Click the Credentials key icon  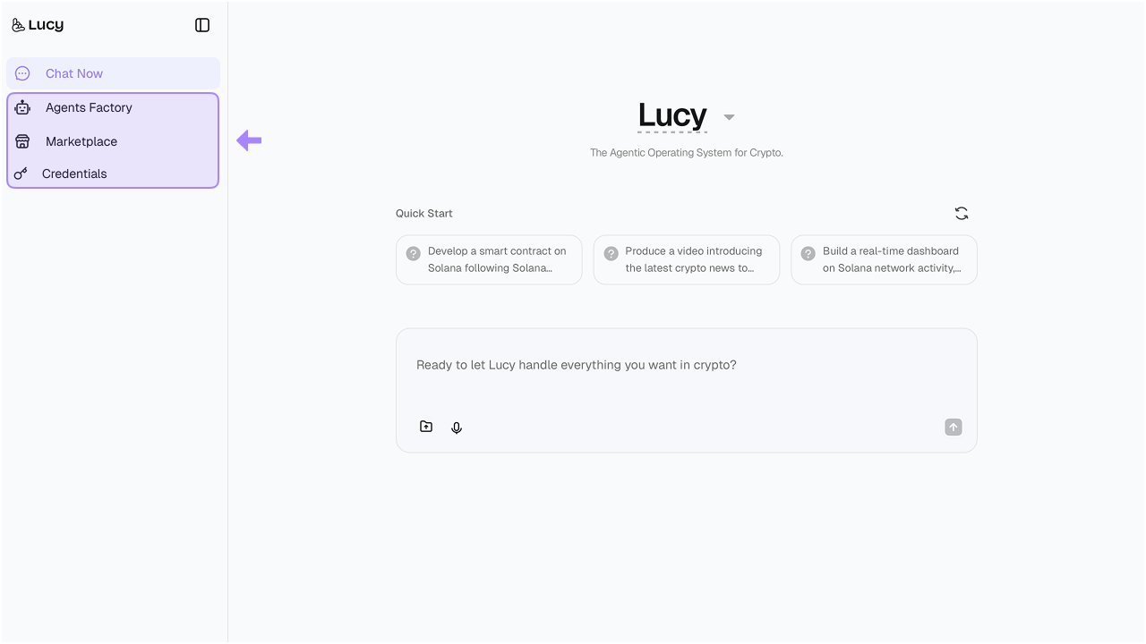(x=21, y=174)
